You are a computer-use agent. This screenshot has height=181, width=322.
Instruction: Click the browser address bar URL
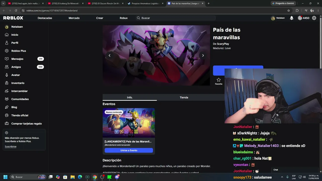52,11
